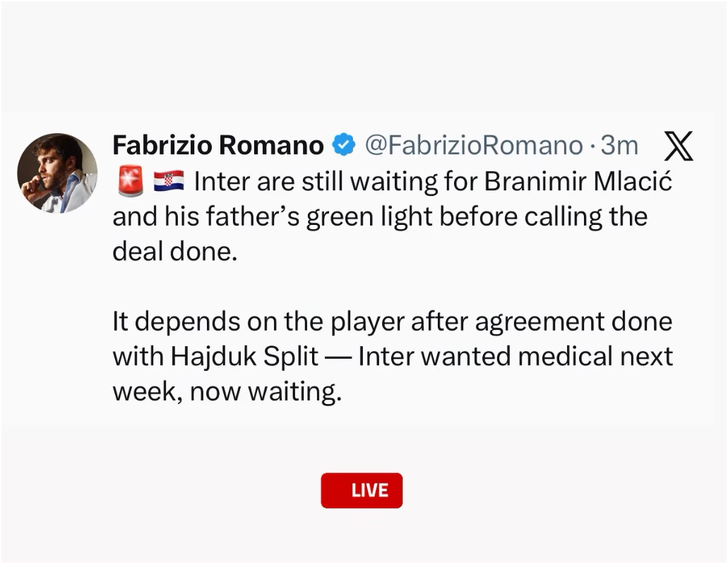Select the "deal done." line of text
The height and width of the screenshot is (564, 728).
point(175,252)
